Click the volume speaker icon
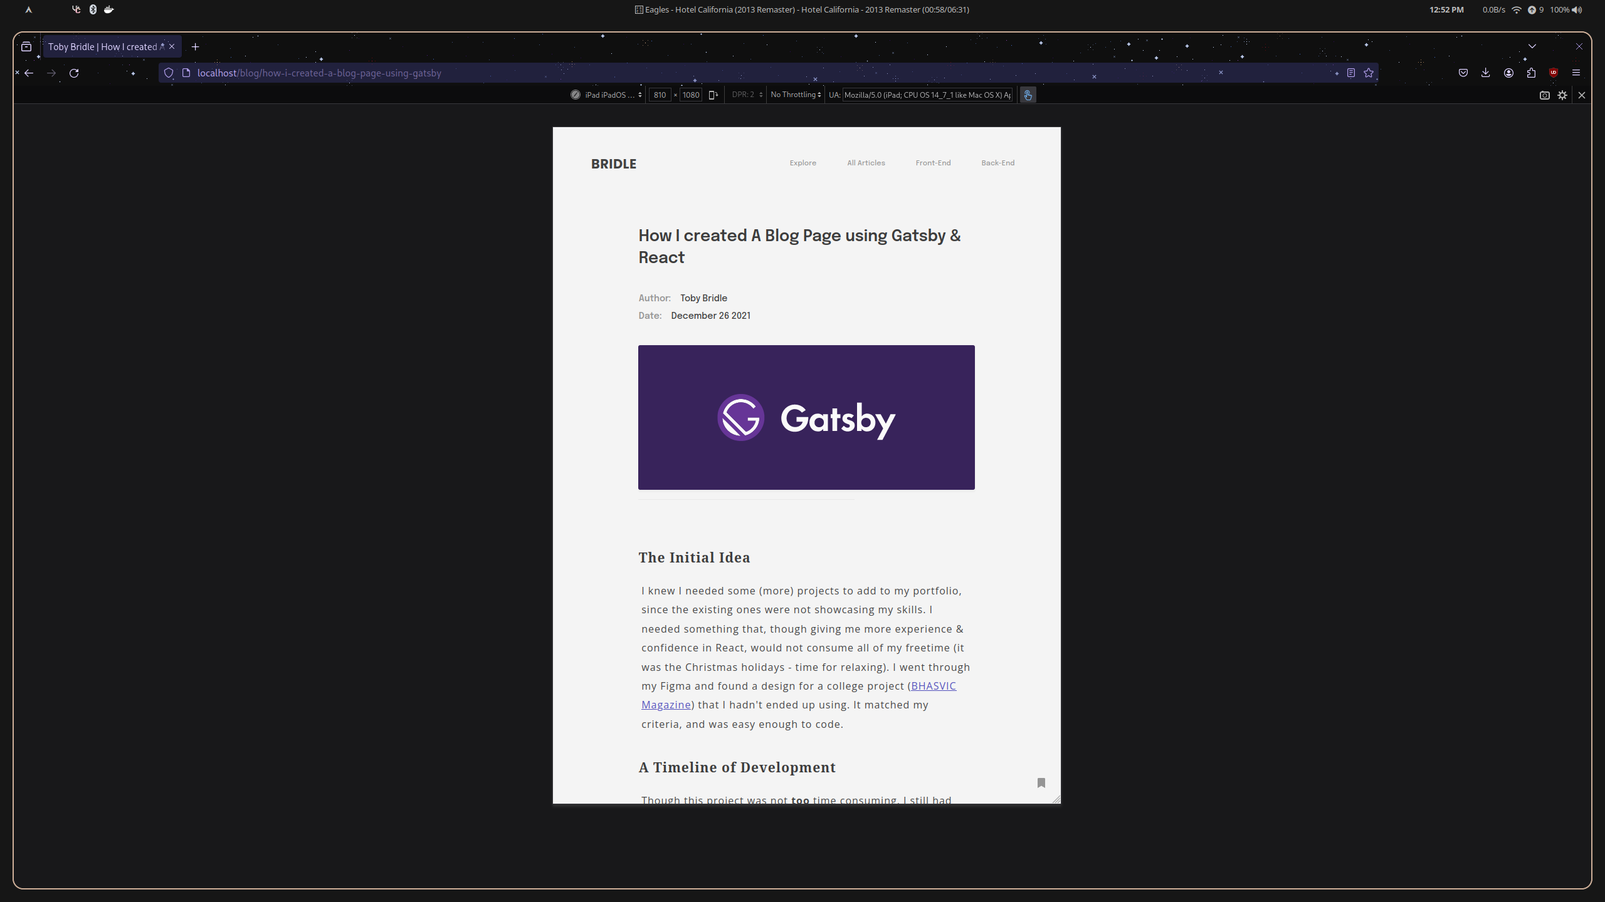 coord(1577,9)
